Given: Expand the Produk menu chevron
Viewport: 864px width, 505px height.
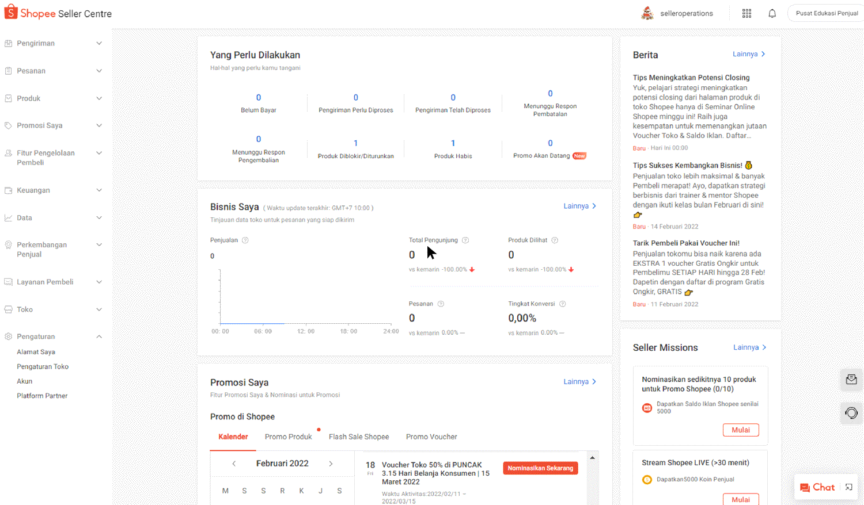Looking at the screenshot, I should (99, 98).
